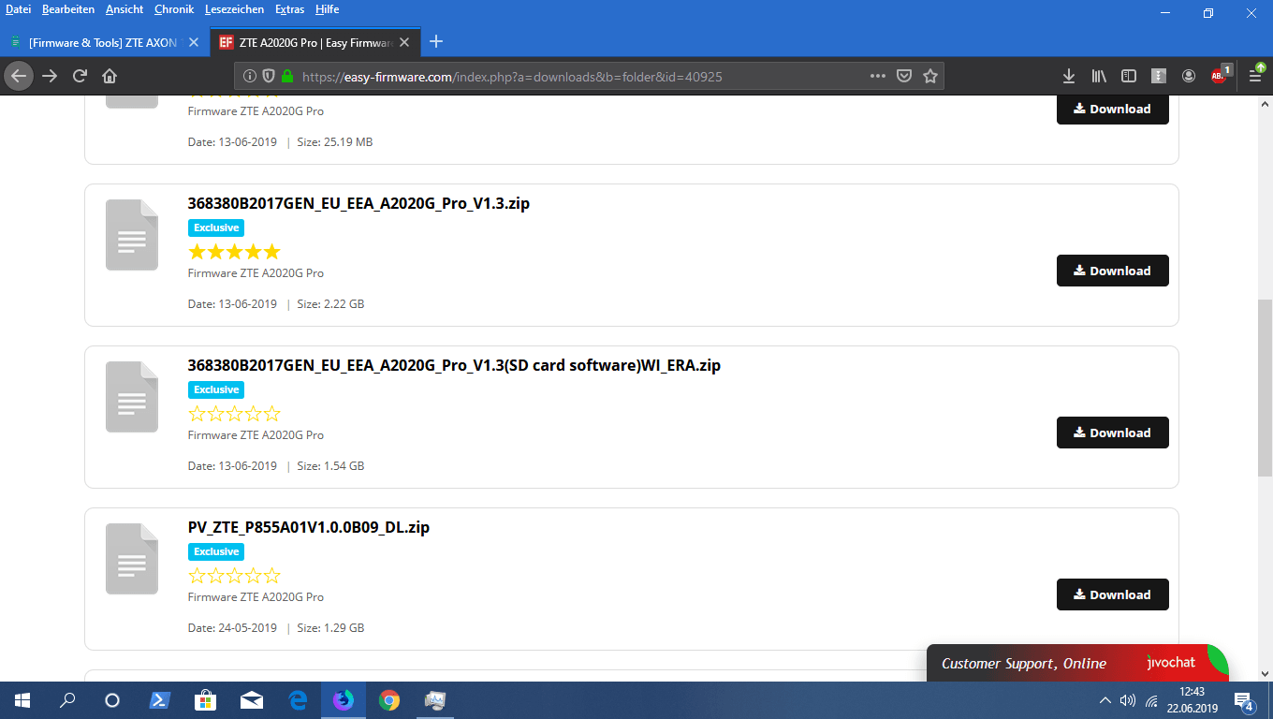Open the Firefox hamburger menu
The width and height of the screenshot is (1273, 719).
[x=1257, y=75]
